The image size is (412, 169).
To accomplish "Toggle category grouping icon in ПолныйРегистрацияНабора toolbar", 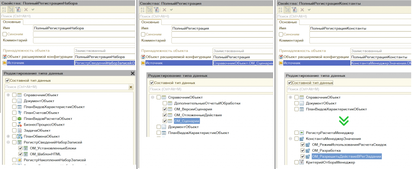I will [11, 10].
